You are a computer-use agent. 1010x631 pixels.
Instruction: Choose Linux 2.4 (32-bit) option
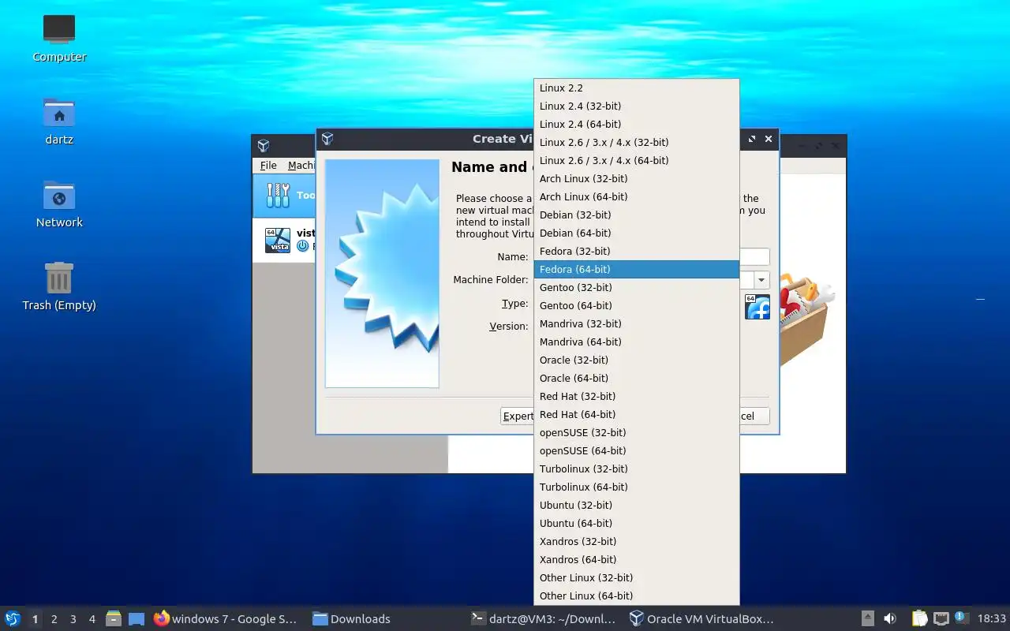pyautogui.click(x=637, y=106)
